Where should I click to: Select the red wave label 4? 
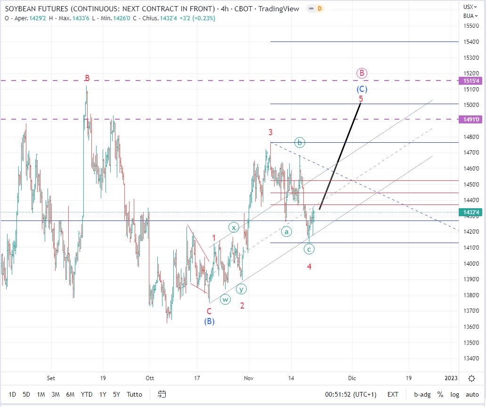coord(309,266)
